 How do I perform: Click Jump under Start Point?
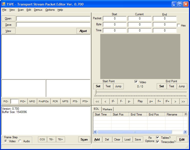click(x=118, y=86)
